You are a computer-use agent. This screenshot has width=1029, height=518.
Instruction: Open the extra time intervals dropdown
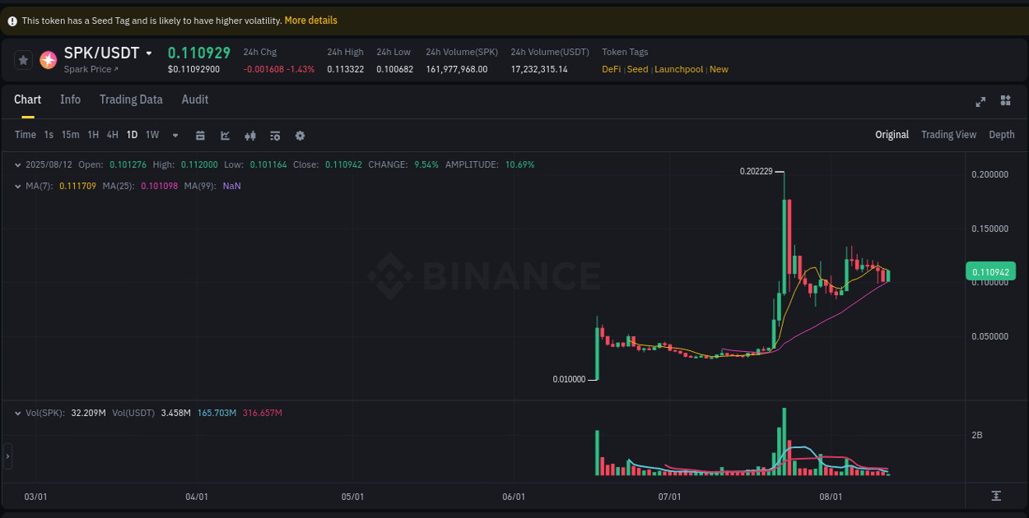(174, 134)
